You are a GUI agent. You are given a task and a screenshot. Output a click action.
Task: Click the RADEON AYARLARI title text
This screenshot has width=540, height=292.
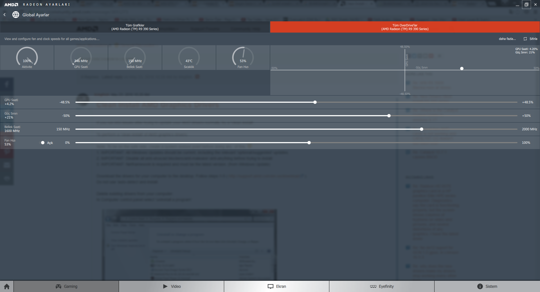pyautogui.click(x=46, y=4)
